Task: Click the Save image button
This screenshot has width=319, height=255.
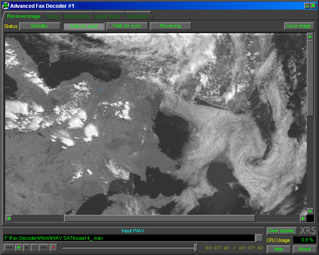Action: coord(299,26)
